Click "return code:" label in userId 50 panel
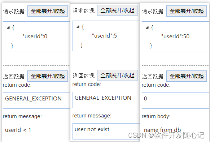210x142 pixels. (156, 85)
